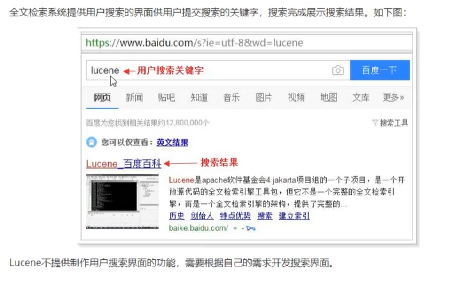Screen dimensions: 454x289
Task: Click the Lucene result thumbnail image
Action: coord(123,202)
